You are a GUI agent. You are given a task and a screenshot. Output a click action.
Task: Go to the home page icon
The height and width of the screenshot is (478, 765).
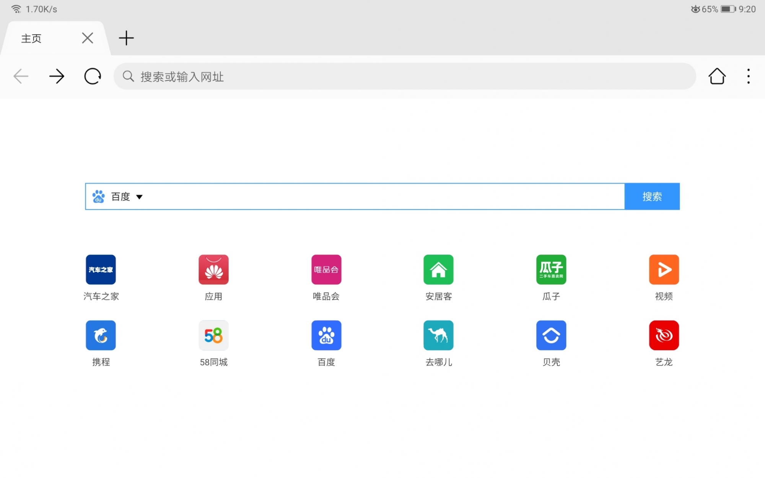point(717,76)
